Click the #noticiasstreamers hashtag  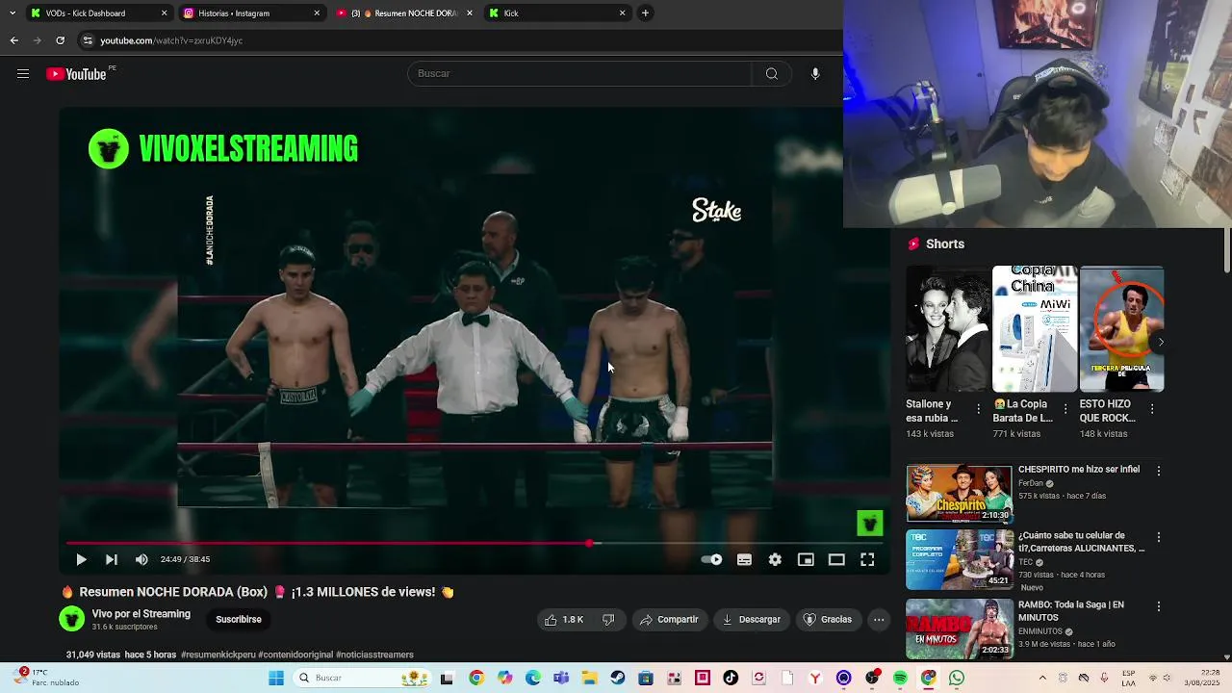[x=374, y=654]
